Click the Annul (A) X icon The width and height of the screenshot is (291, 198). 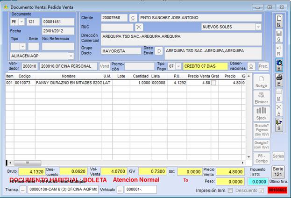279,110
